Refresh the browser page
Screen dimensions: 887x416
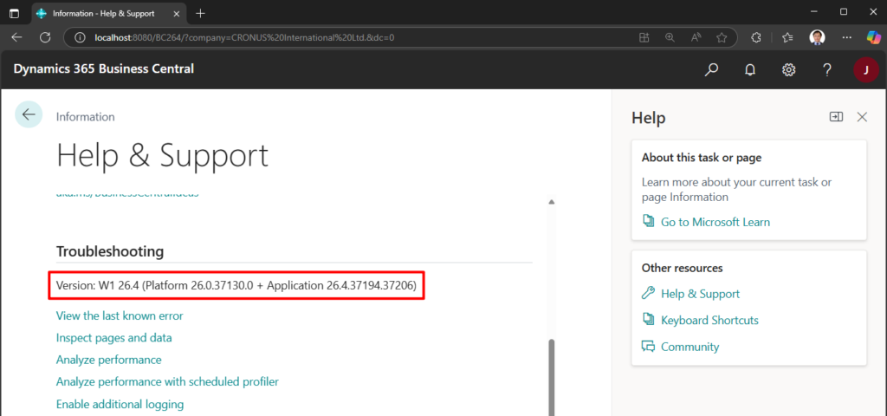click(x=45, y=37)
